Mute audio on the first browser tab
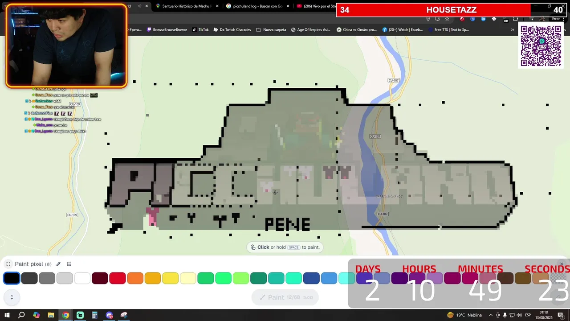The image size is (570, 321). [139, 6]
